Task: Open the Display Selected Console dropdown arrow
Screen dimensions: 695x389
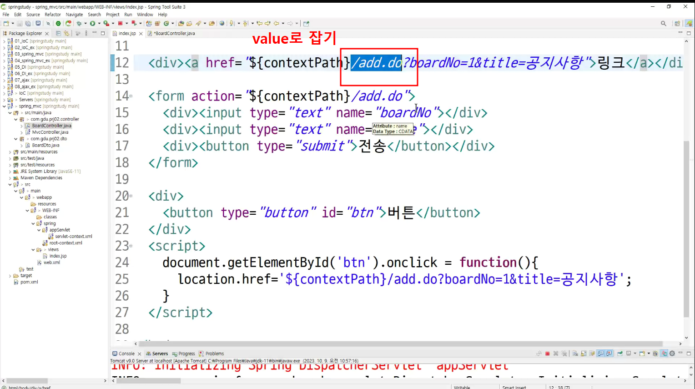Action: [635, 354]
